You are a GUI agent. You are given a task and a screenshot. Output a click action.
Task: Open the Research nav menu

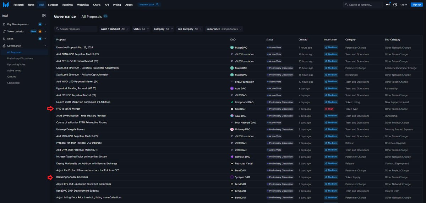click(x=18, y=5)
